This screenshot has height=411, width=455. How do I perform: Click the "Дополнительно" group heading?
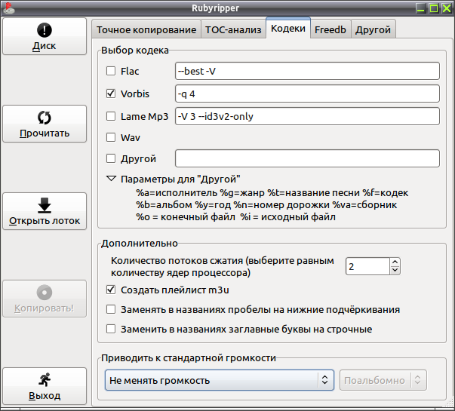point(140,243)
